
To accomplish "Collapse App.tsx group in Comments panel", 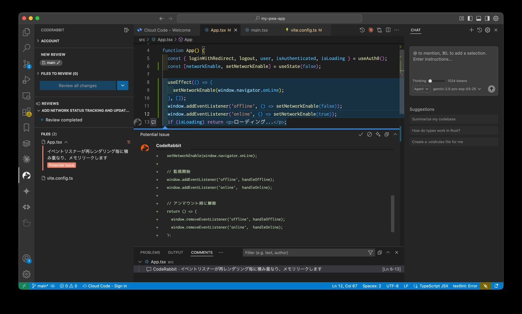I will point(140,262).
